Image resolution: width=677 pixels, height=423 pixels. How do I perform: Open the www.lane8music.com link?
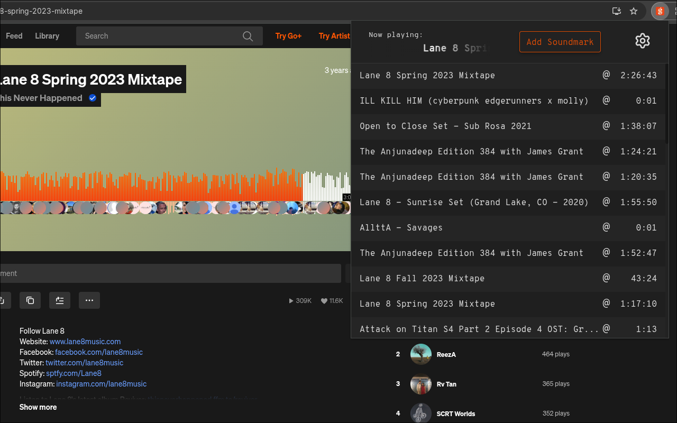click(85, 342)
